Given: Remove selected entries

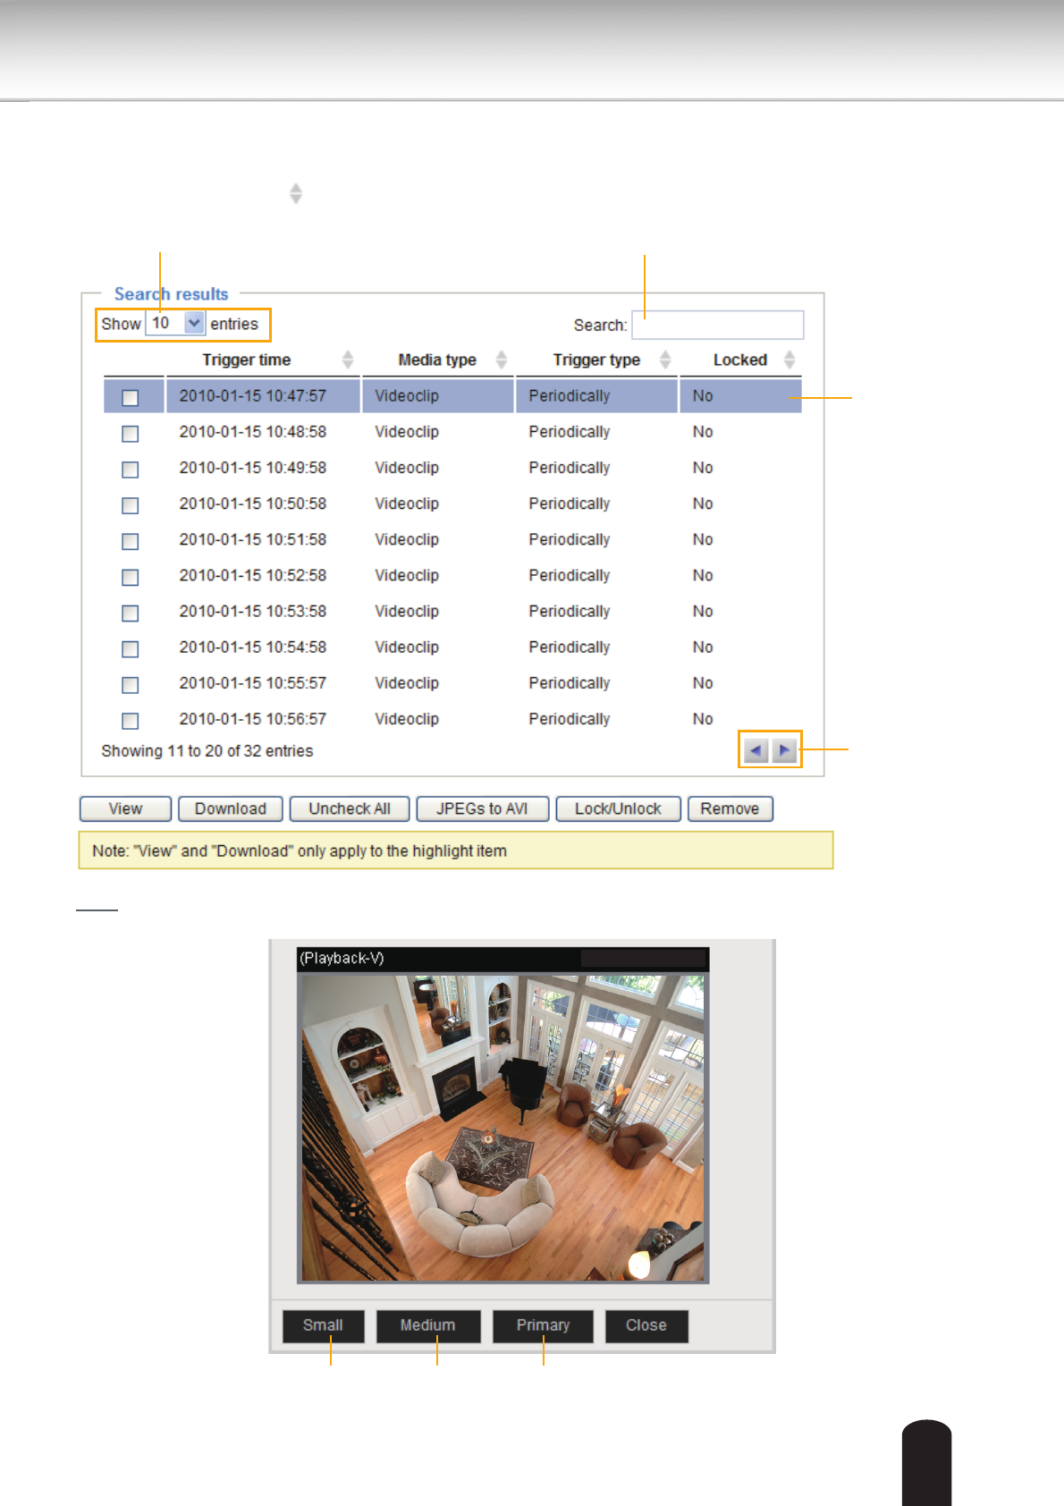Looking at the screenshot, I should 730,808.
